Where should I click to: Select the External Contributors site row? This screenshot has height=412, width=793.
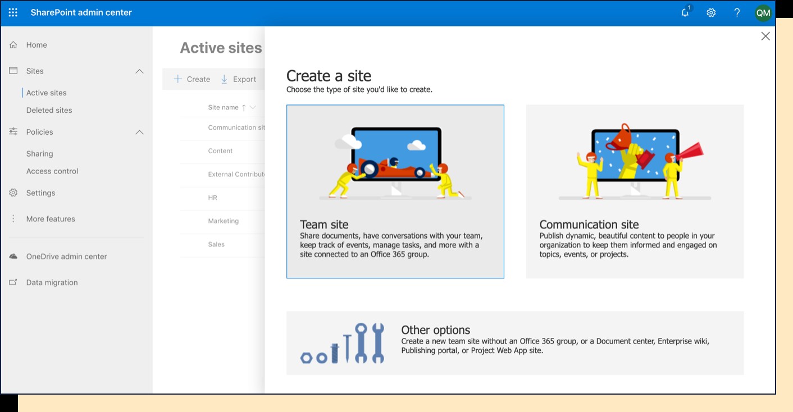[x=222, y=175]
